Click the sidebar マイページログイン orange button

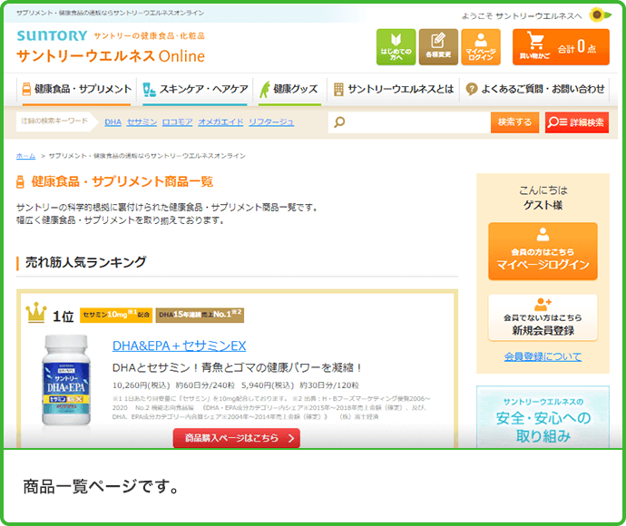pyautogui.click(x=543, y=251)
